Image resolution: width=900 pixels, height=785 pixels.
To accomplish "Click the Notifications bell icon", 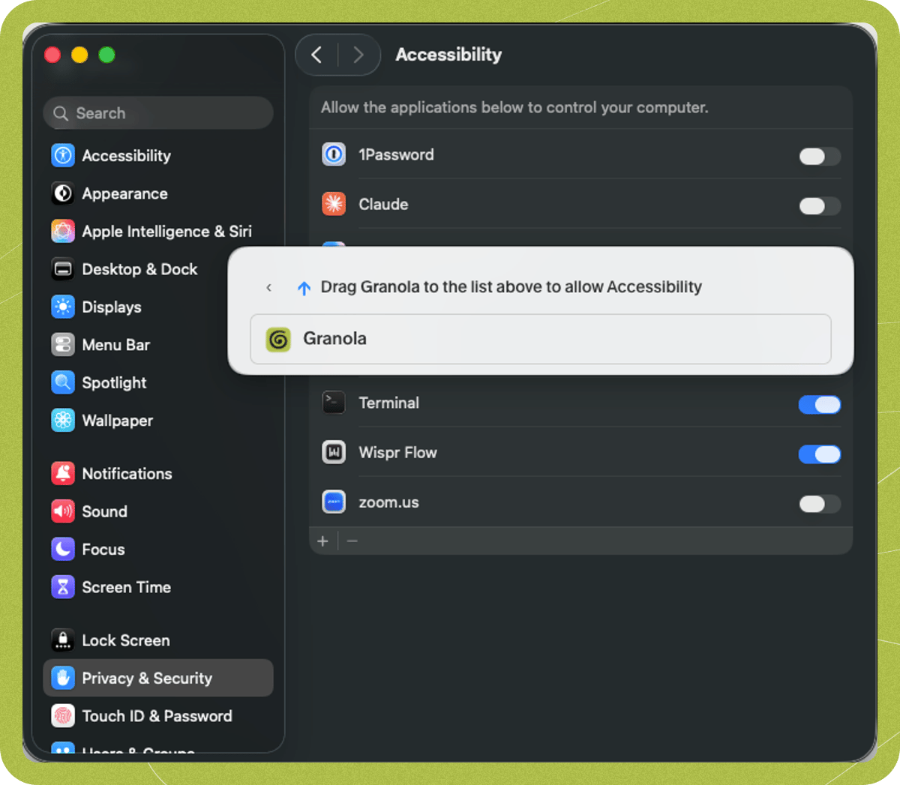I will [x=63, y=473].
